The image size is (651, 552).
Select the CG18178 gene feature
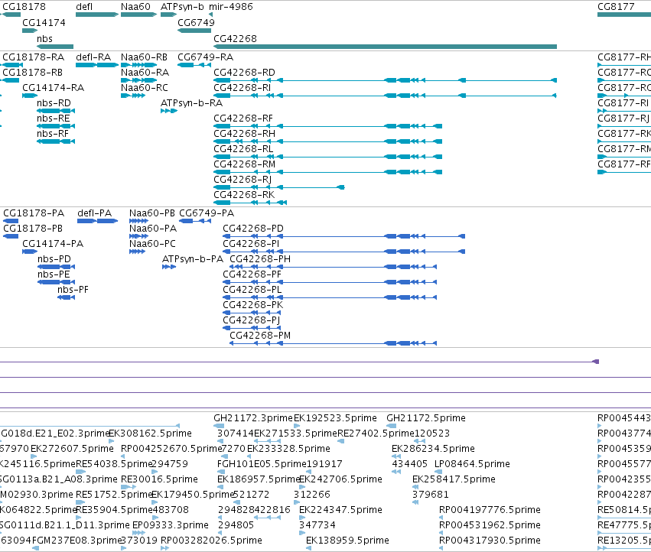[x=11, y=15]
